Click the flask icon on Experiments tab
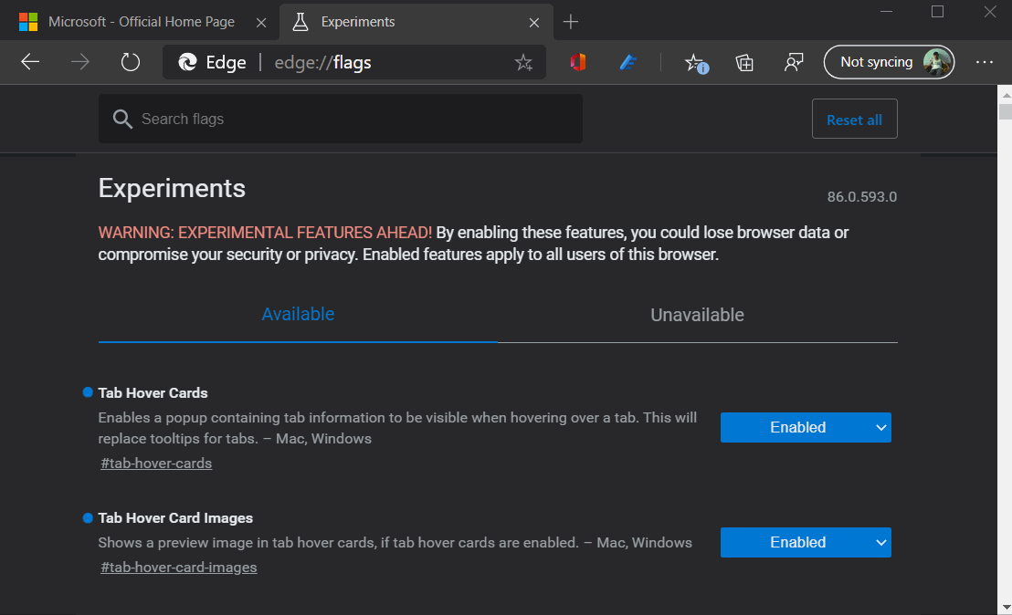This screenshot has width=1012, height=615. point(300,22)
